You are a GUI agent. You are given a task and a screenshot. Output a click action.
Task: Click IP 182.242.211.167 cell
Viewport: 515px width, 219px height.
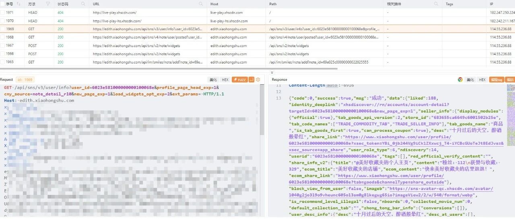coord(503,21)
